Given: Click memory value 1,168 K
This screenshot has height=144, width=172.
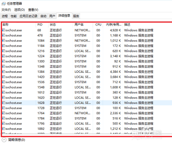Looking at the screenshot, I should (115, 35).
